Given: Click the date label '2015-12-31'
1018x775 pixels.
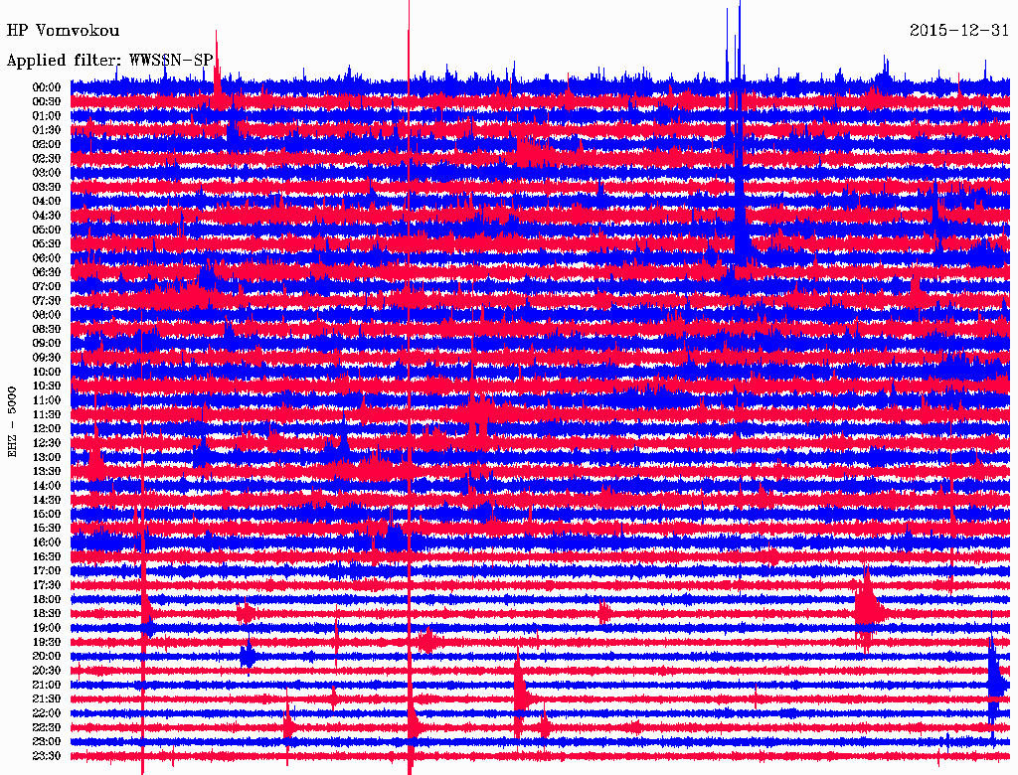Looking at the screenshot, I should click(959, 31).
